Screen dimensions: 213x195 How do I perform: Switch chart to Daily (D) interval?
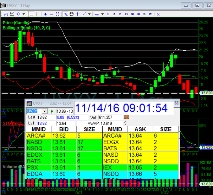pos(144,14)
